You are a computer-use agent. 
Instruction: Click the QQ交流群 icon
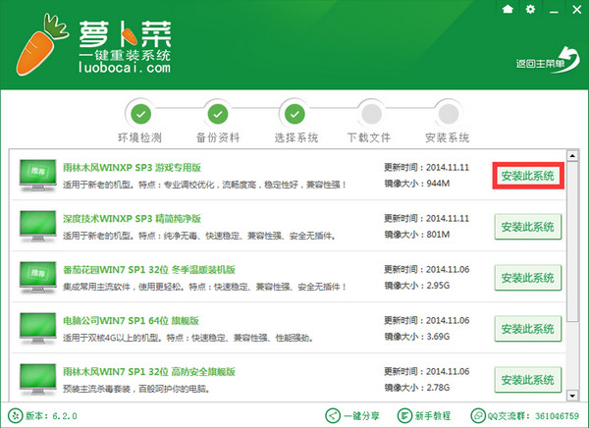click(x=478, y=415)
